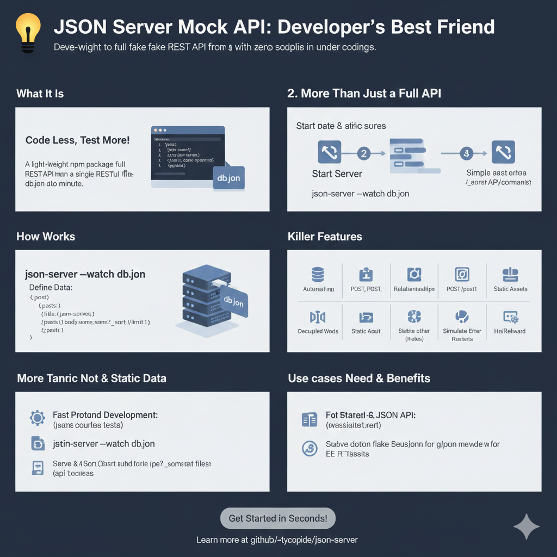The image size is (557, 557).
Task: Select the gear icon beside Fast Protand Development
Action: click(x=37, y=418)
